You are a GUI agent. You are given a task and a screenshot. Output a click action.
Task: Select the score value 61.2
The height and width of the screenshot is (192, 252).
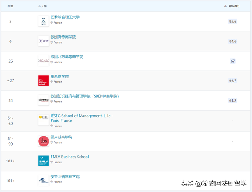pos(233,100)
